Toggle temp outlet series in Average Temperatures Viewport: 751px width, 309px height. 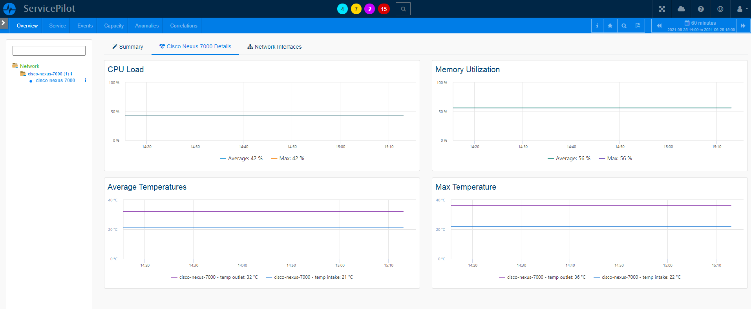(214, 277)
